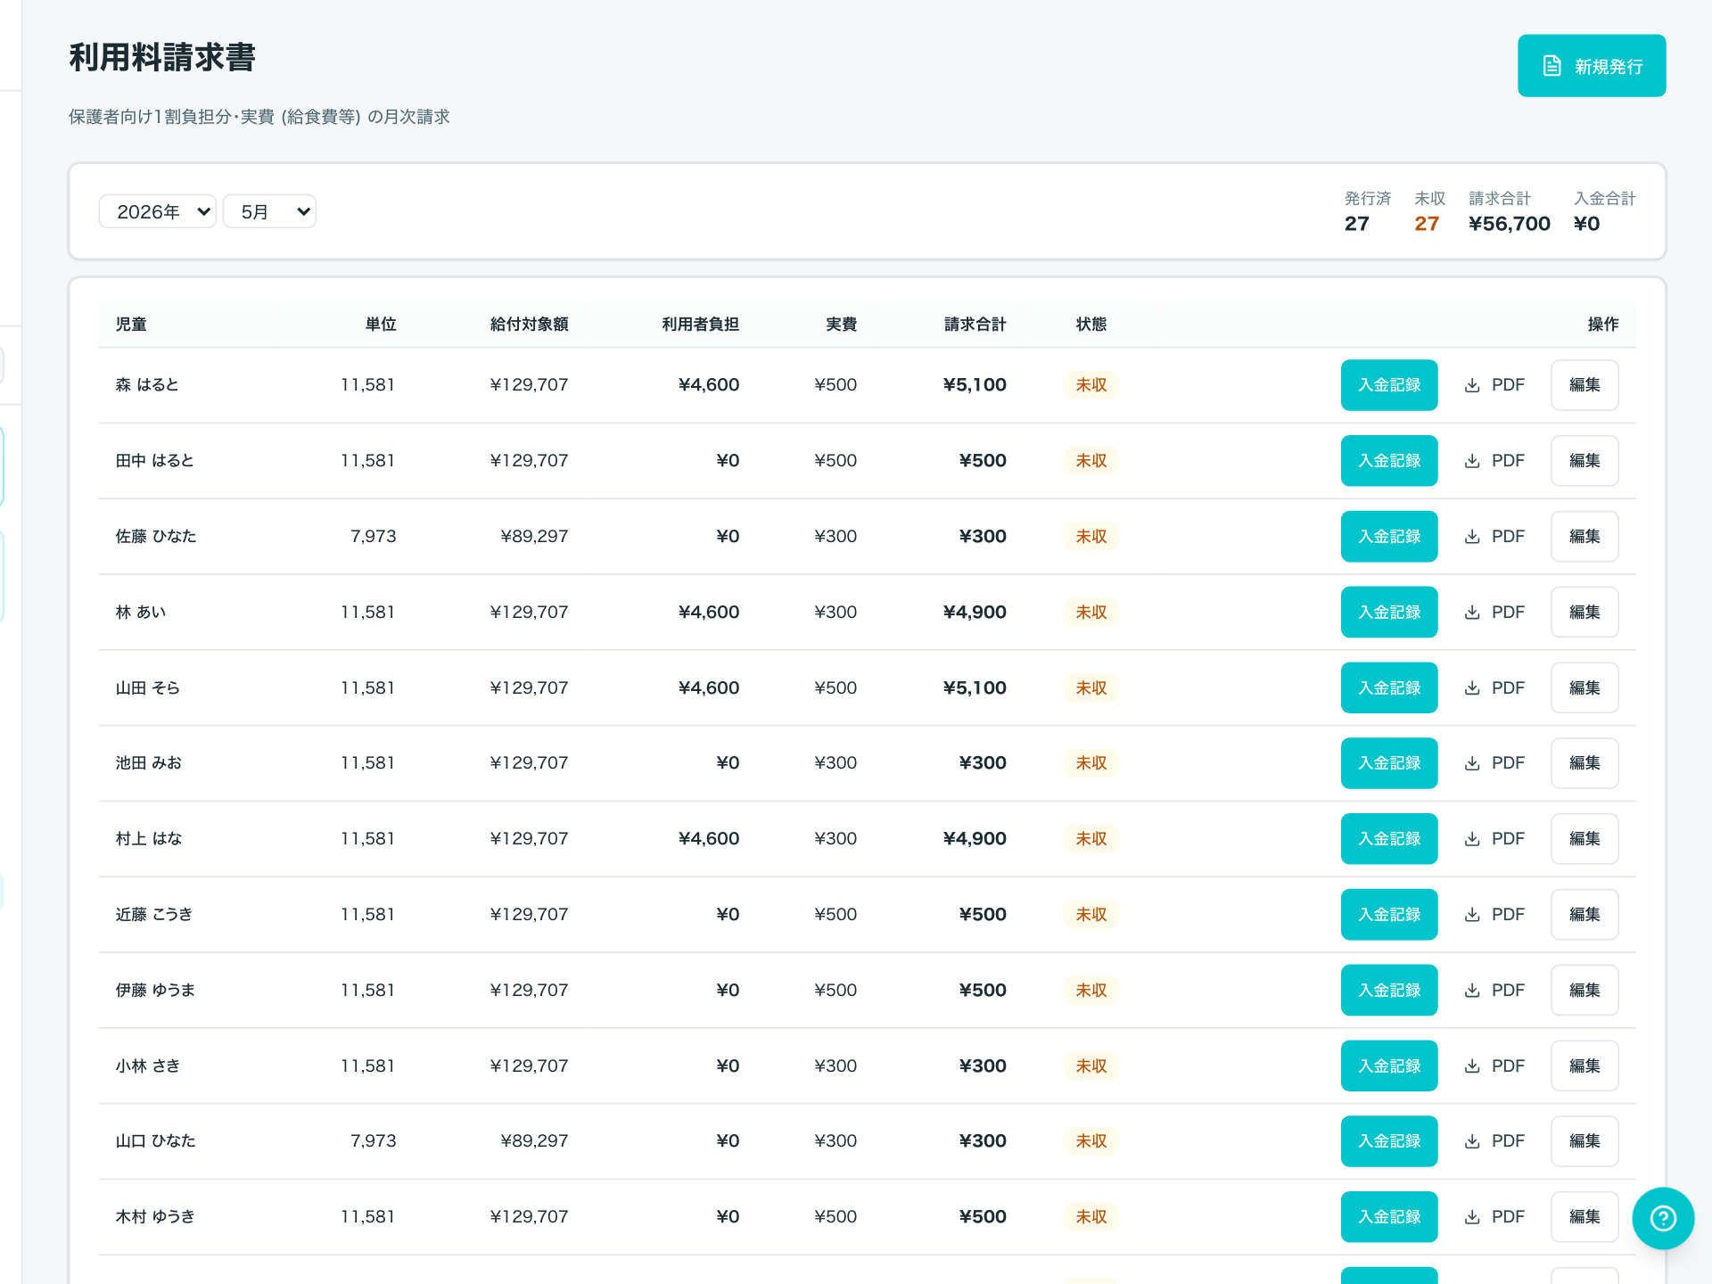Download PDF icon for 田中 はると

[x=1472, y=461]
